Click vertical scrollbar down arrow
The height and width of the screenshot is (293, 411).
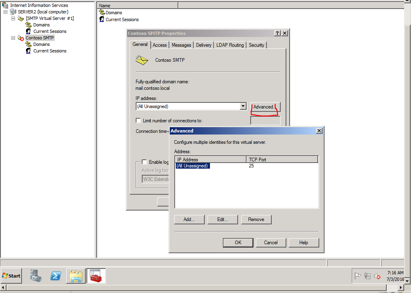tap(407, 281)
